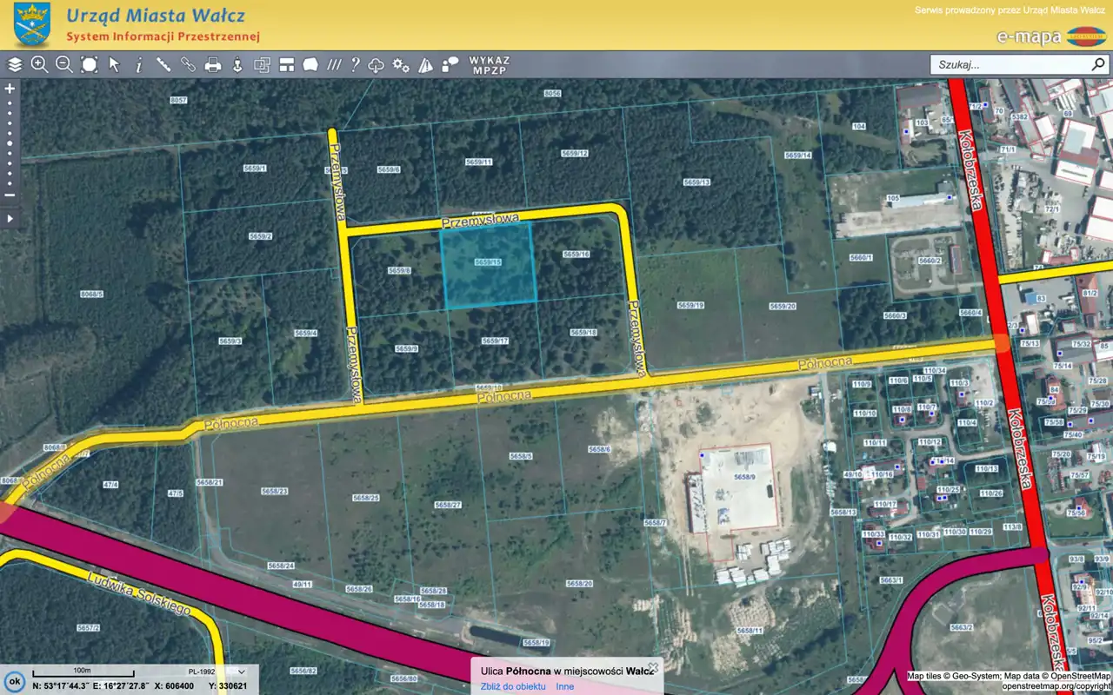Expand the left side panel arrow
The height and width of the screenshot is (695, 1113).
click(x=10, y=218)
